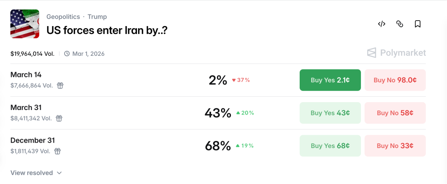Image resolution: width=447 pixels, height=184 pixels.
Task: Click the March 31 rewards gift icon
Action: pos(59,118)
